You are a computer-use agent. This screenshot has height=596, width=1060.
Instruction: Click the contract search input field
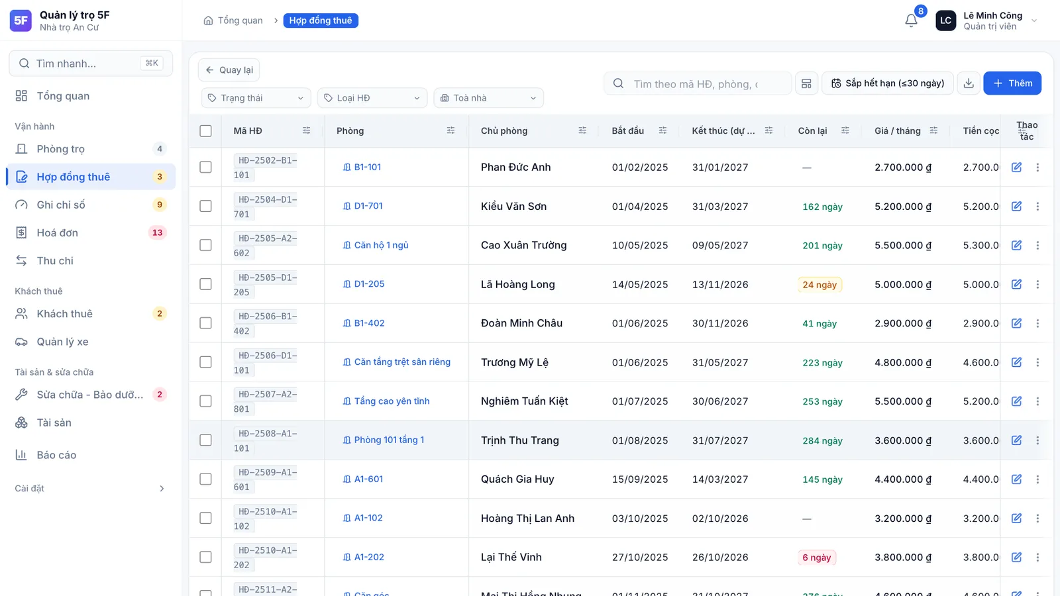point(698,84)
